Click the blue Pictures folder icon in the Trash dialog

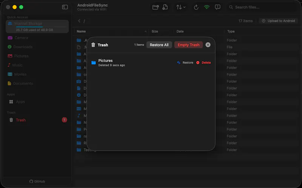[94, 63]
